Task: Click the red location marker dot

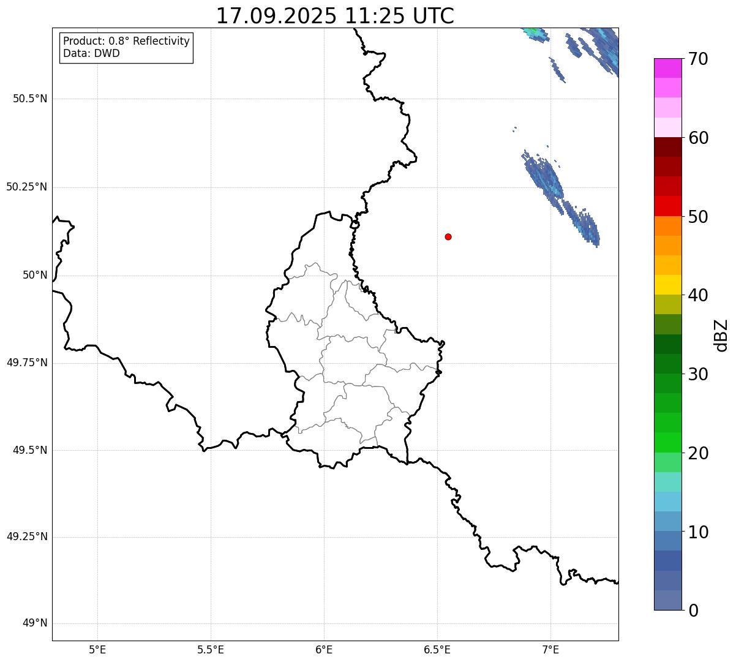Action: pos(448,236)
